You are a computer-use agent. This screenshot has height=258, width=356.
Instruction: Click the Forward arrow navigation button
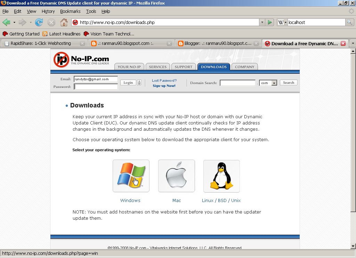tap(23, 22)
